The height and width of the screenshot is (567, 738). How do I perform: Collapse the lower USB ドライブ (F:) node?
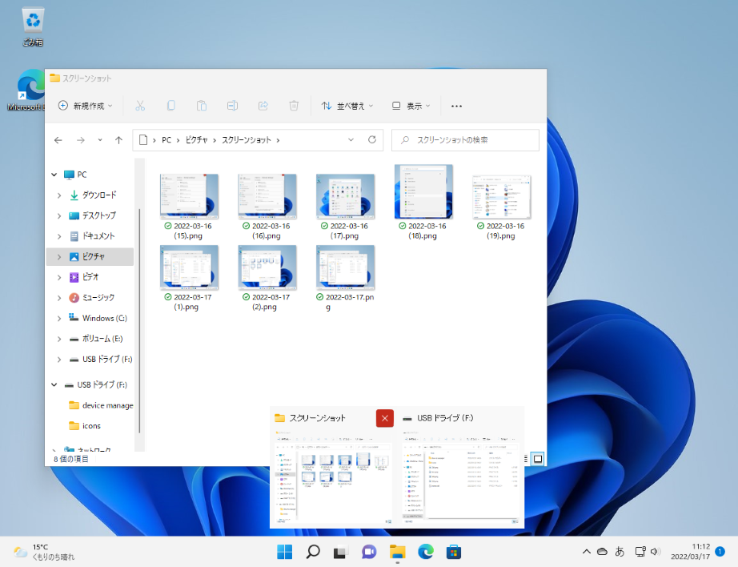tap(54, 384)
